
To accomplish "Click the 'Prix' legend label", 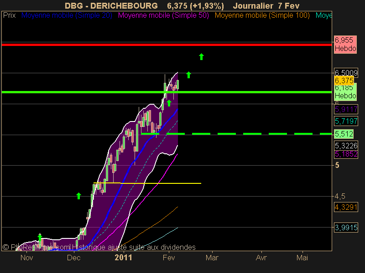I will click(9, 15).
